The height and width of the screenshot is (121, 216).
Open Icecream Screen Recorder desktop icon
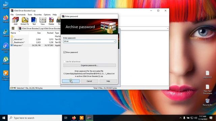pos(6,76)
